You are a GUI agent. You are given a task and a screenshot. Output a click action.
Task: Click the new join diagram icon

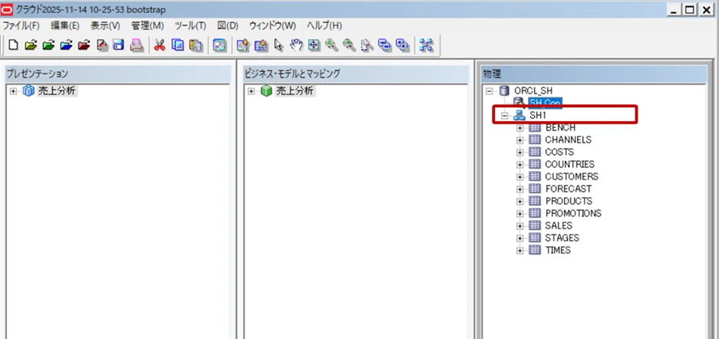(261, 45)
